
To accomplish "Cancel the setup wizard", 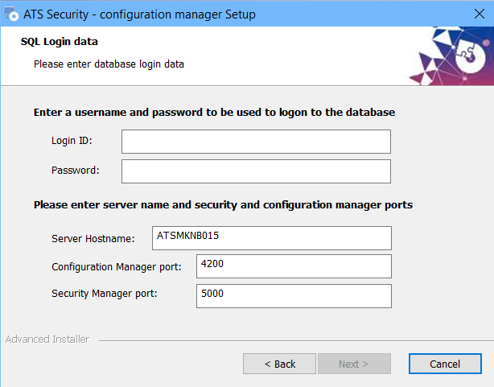I will point(444,364).
